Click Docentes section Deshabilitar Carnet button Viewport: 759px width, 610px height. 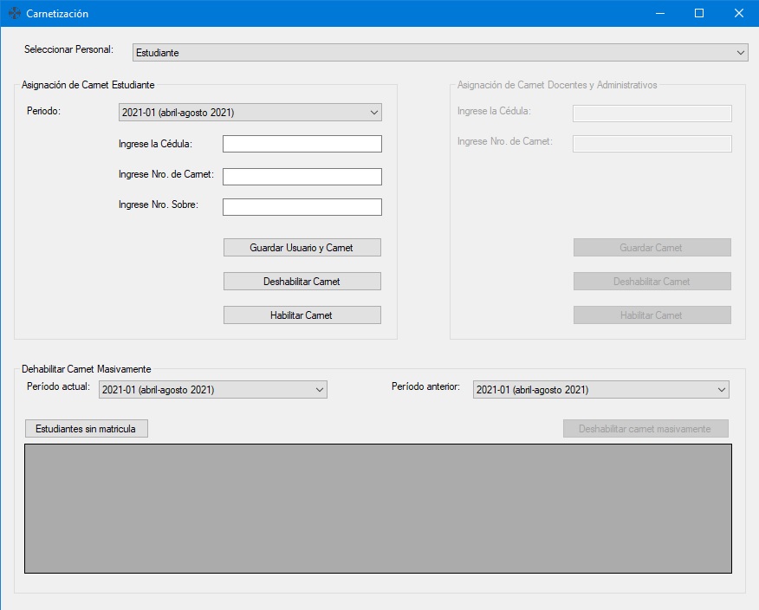coord(652,282)
